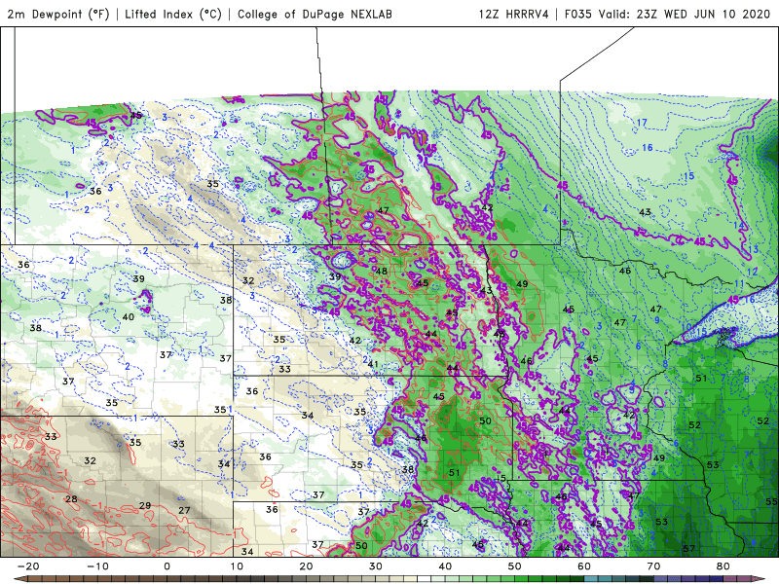The height and width of the screenshot is (584, 779).
Task: Click the 70 label on the color scale
Action: click(653, 566)
